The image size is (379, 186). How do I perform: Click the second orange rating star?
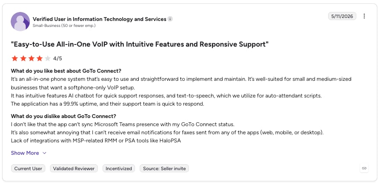pos(23,58)
